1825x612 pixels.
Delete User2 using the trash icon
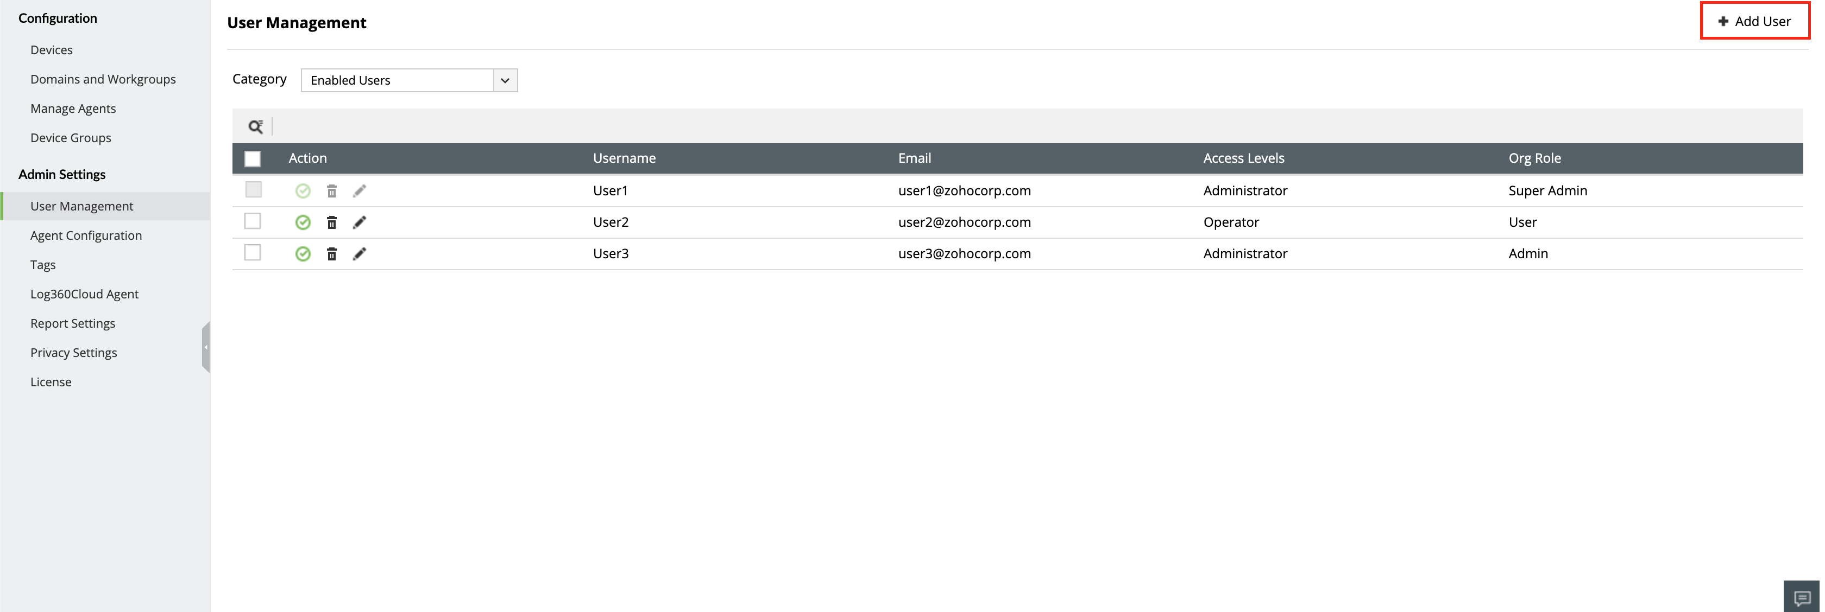[x=331, y=221]
